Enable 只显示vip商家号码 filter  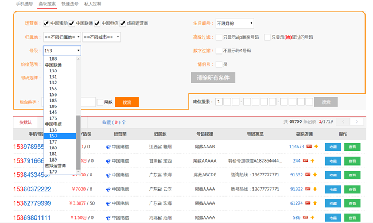pos(219,37)
